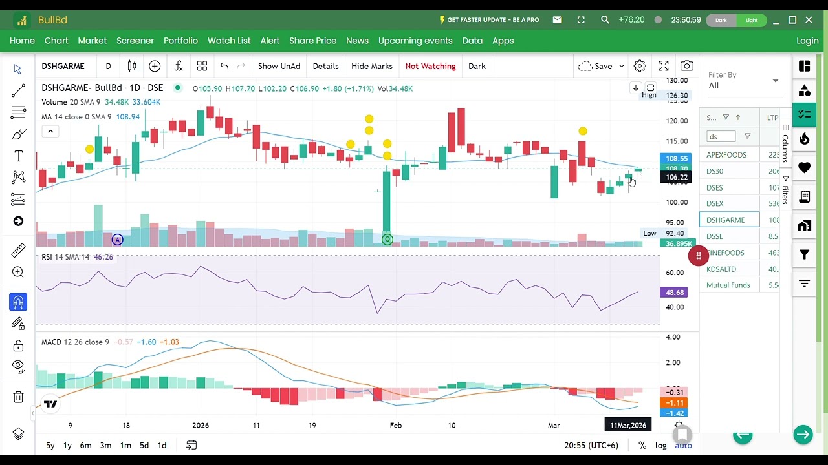
Task: Click the Login link
Action: (807, 41)
